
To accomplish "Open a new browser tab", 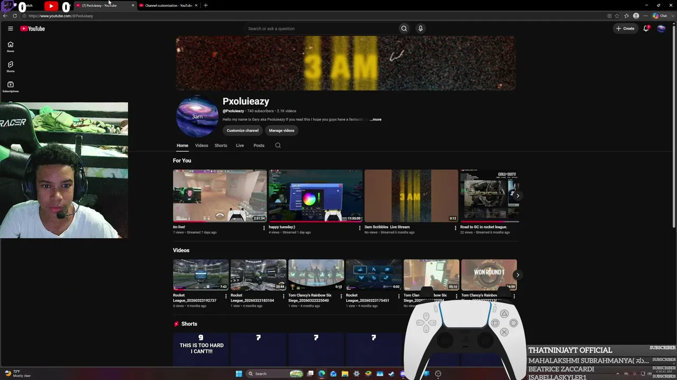I will (x=206, y=5).
